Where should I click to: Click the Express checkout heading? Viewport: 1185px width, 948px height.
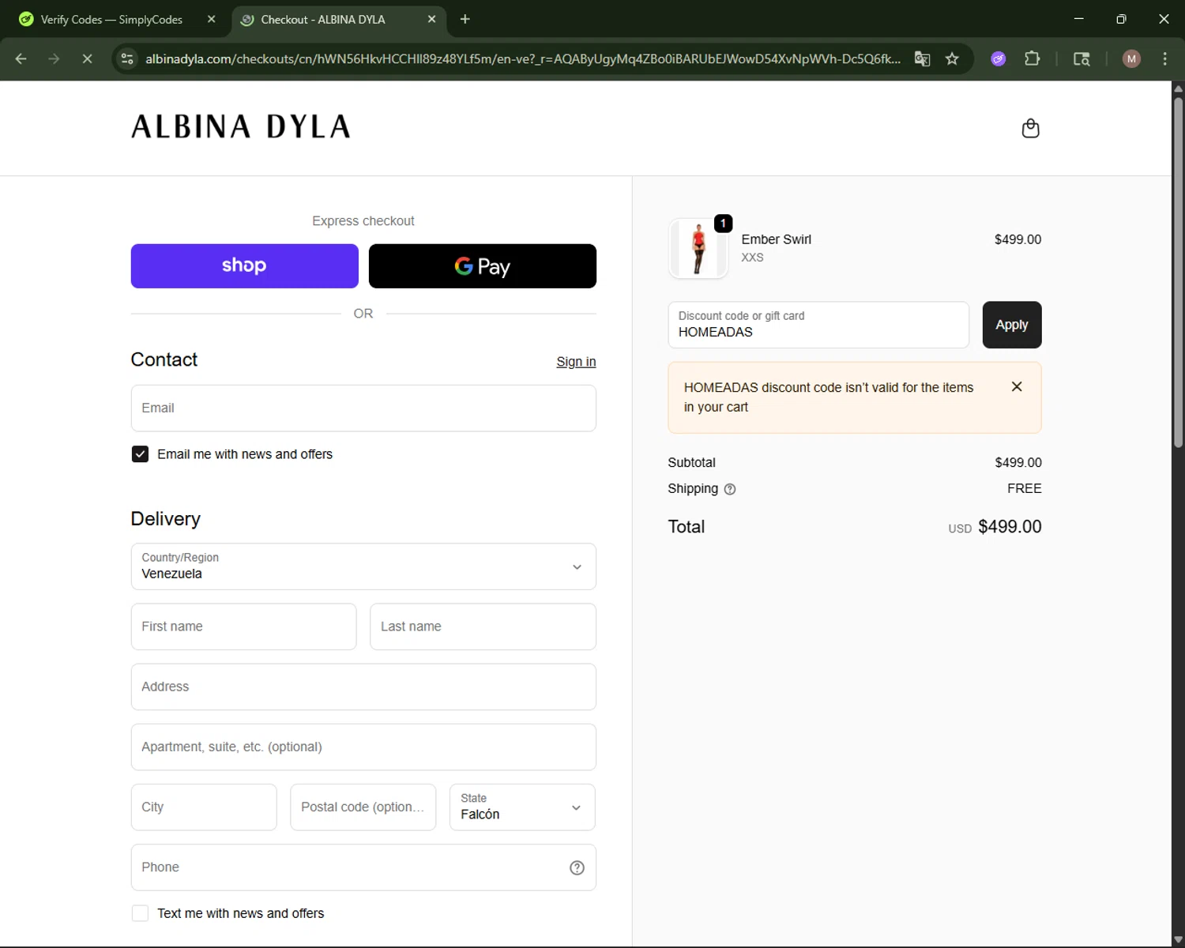click(363, 221)
